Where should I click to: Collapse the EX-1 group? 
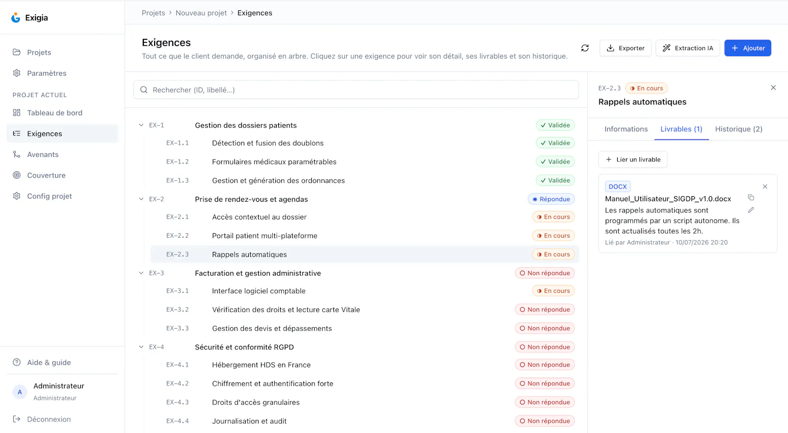141,125
